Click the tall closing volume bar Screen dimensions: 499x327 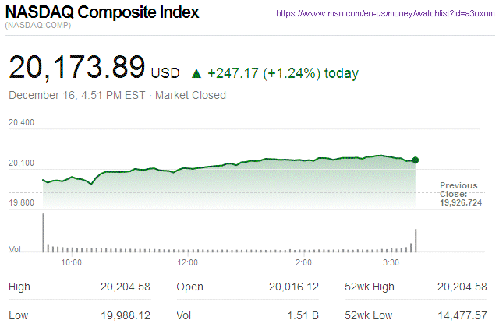coord(416,240)
